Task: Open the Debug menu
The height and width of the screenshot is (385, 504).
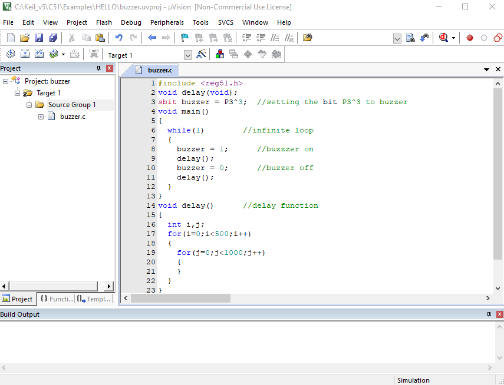Action: [x=131, y=22]
